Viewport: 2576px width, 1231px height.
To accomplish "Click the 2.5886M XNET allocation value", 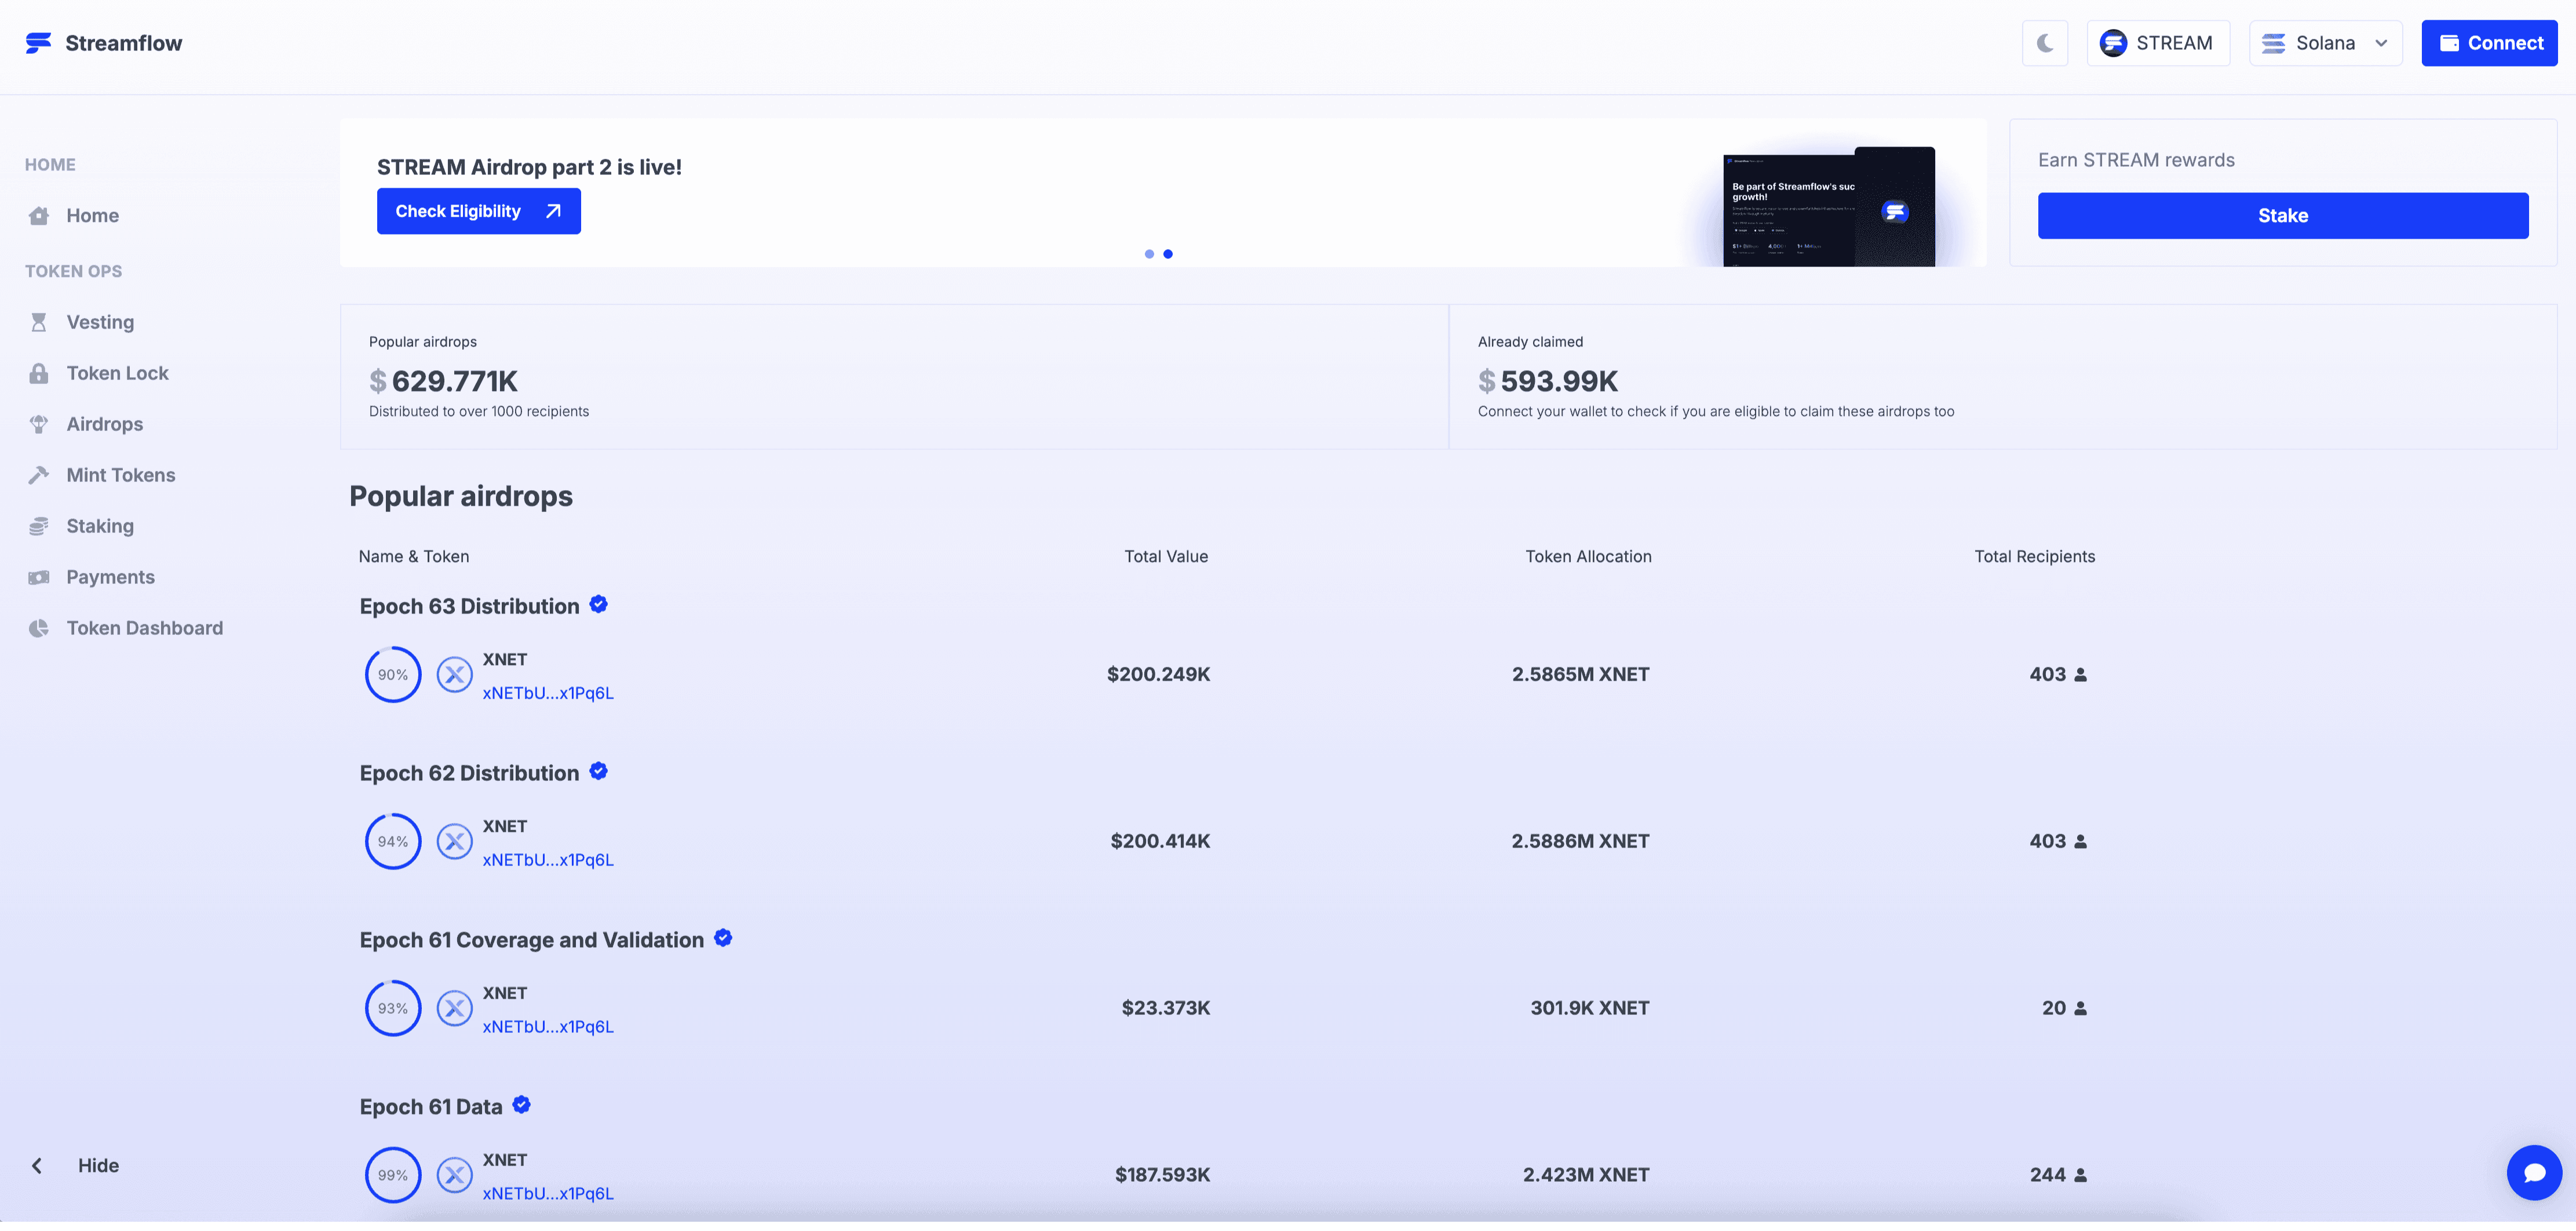I will [1580, 841].
